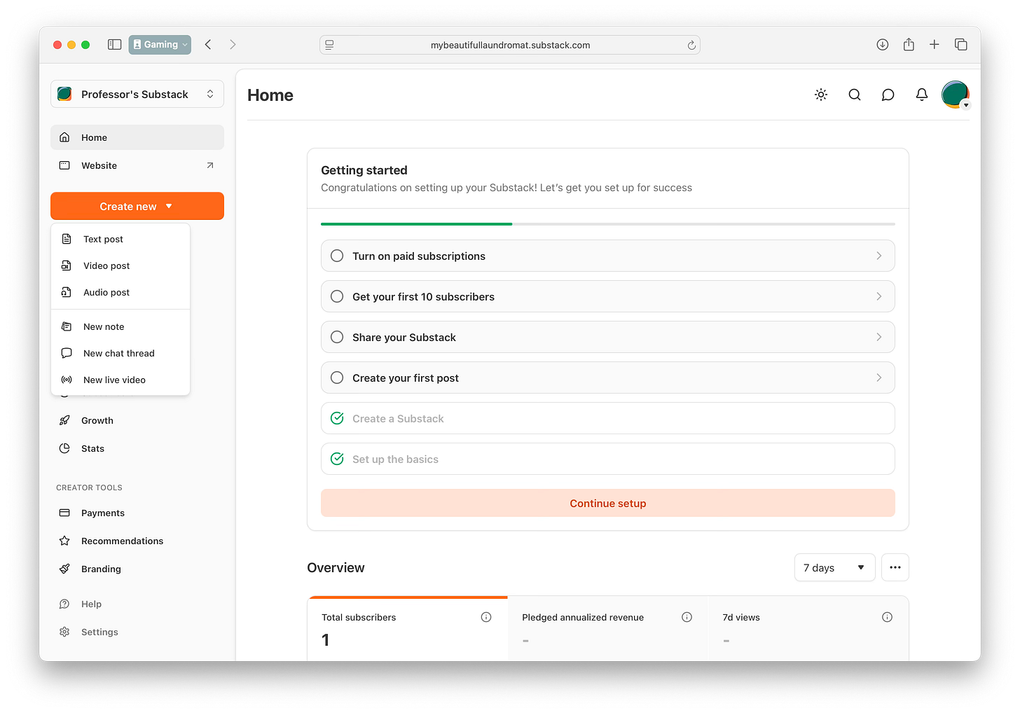This screenshot has height=713, width=1020.
Task: Open the Gaming profile dropdown in Safari
Action: coord(160,44)
